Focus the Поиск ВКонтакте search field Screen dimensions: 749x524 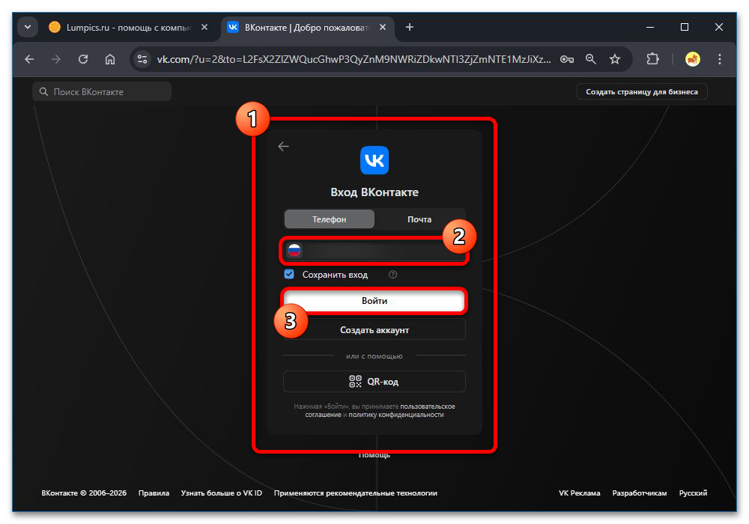tap(102, 91)
